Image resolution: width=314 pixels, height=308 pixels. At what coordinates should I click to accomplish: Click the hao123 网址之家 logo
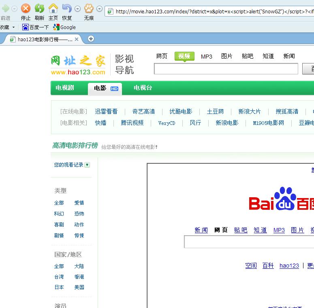pos(78,65)
